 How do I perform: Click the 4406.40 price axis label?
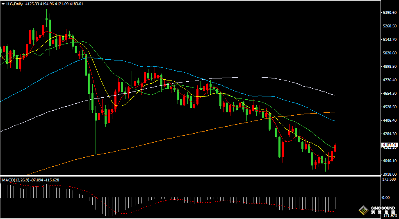pyautogui.click(x=390, y=121)
